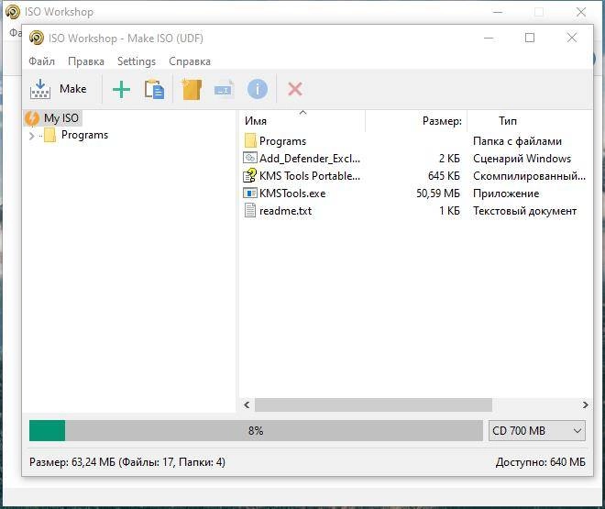Image resolution: width=605 pixels, height=509 pixels.
Task: Click the red X Delete icon
Action: [x=295, y=90]
